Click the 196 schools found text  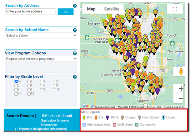(x=56, y=116)
